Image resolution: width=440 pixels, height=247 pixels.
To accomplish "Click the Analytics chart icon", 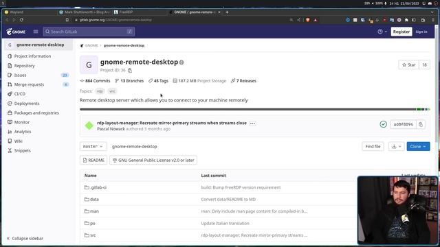I will point(10,132).
